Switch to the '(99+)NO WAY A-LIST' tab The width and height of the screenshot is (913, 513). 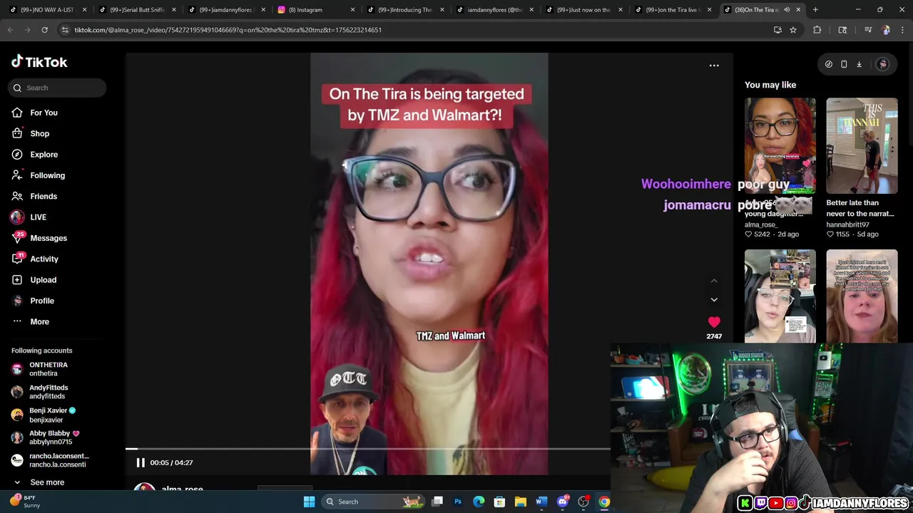[47, 10]
